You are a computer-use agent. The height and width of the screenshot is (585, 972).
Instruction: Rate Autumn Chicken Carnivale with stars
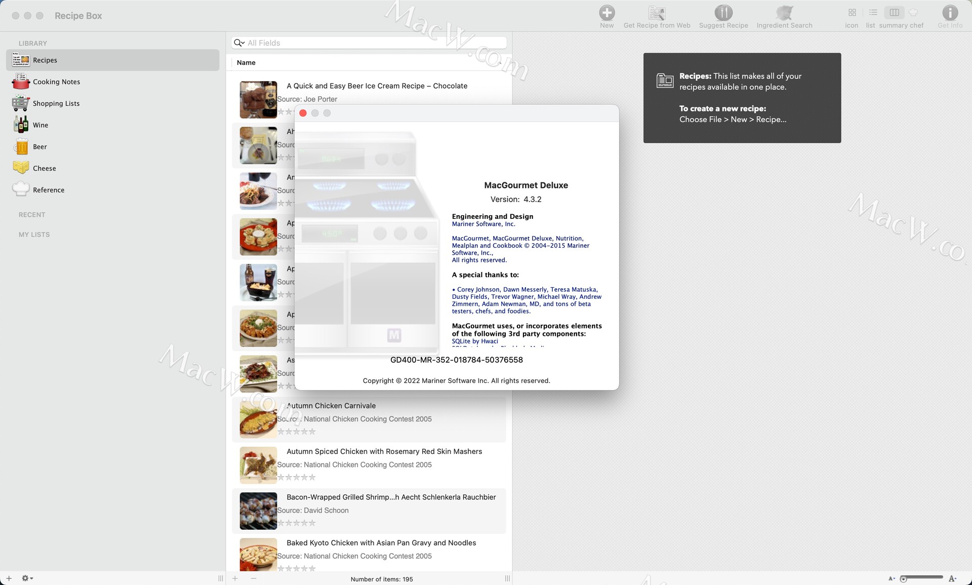[x=297, y=432]
